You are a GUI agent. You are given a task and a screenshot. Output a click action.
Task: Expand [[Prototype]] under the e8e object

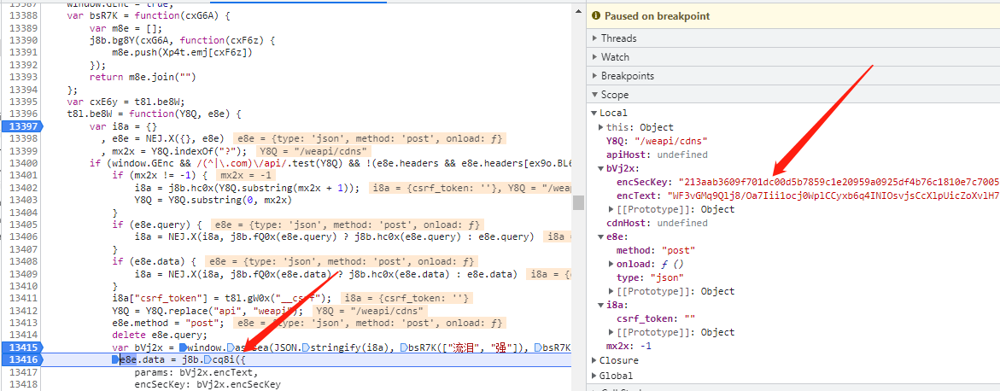coord(612,291)
